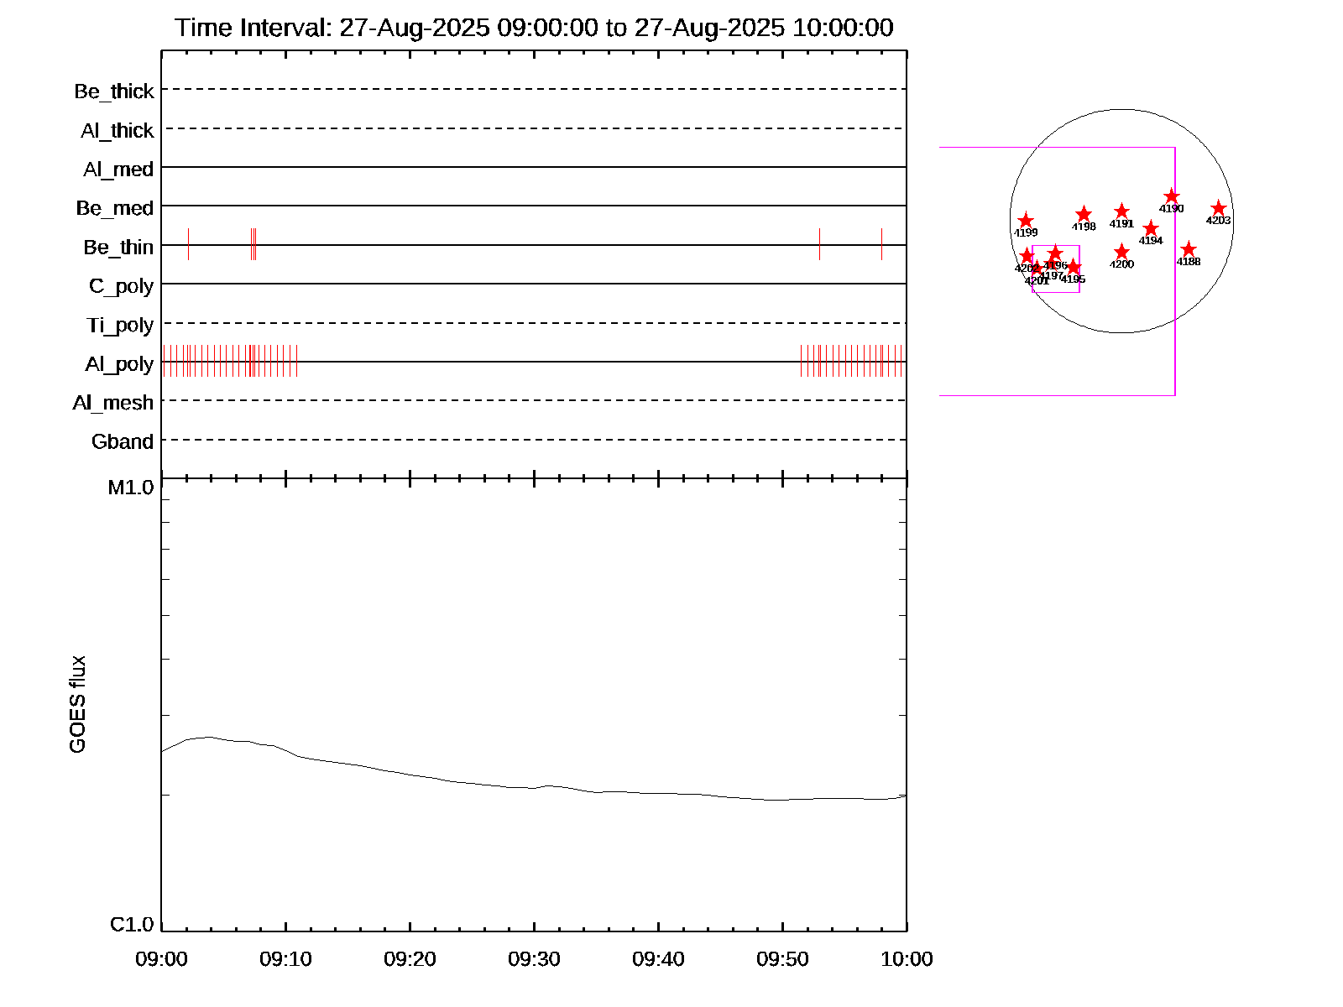Click the star for region 4191
This screenshot has width=1343, height=1007.
[1121, 211]
